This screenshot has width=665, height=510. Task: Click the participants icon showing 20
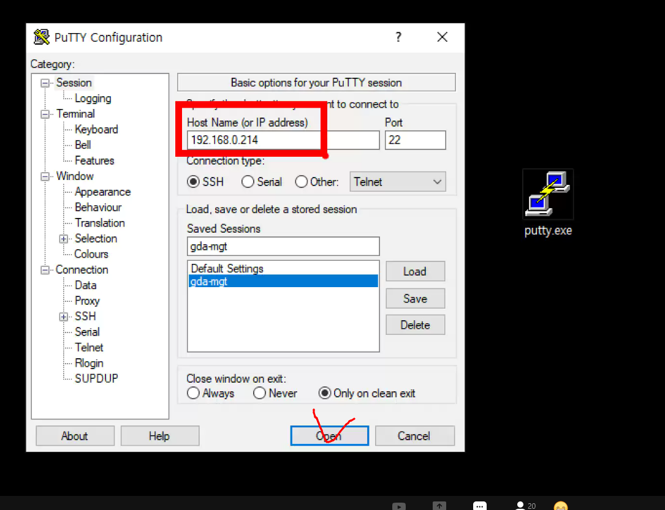(525, 506)
